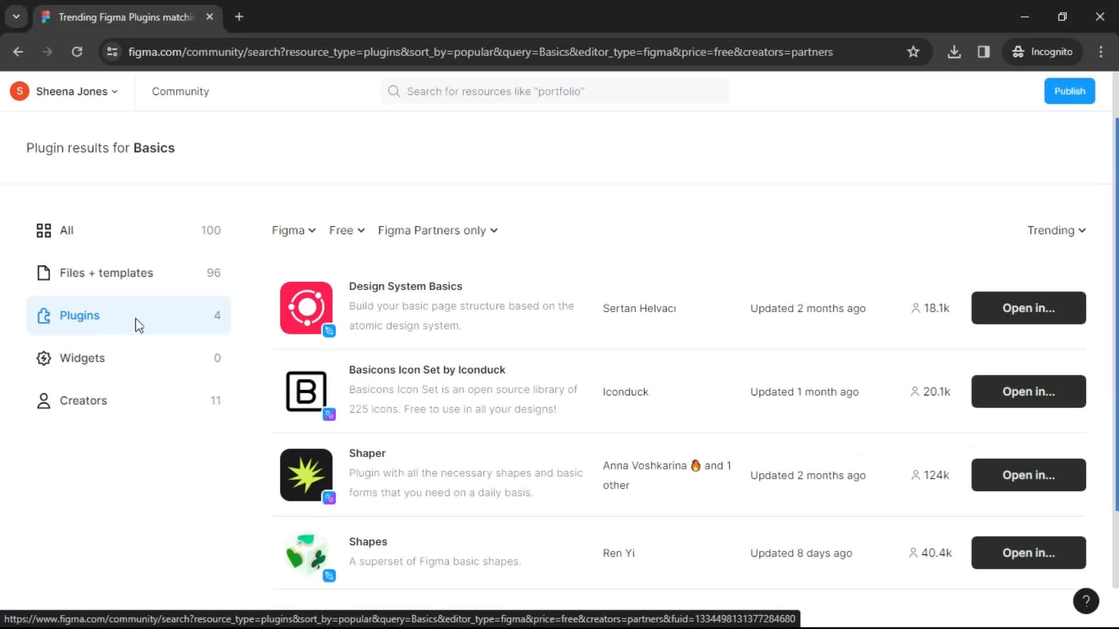Click Open in for Basicons Icon Set
The image size is (1119, 629).
pyautogui.click(x=1029, y=391)
